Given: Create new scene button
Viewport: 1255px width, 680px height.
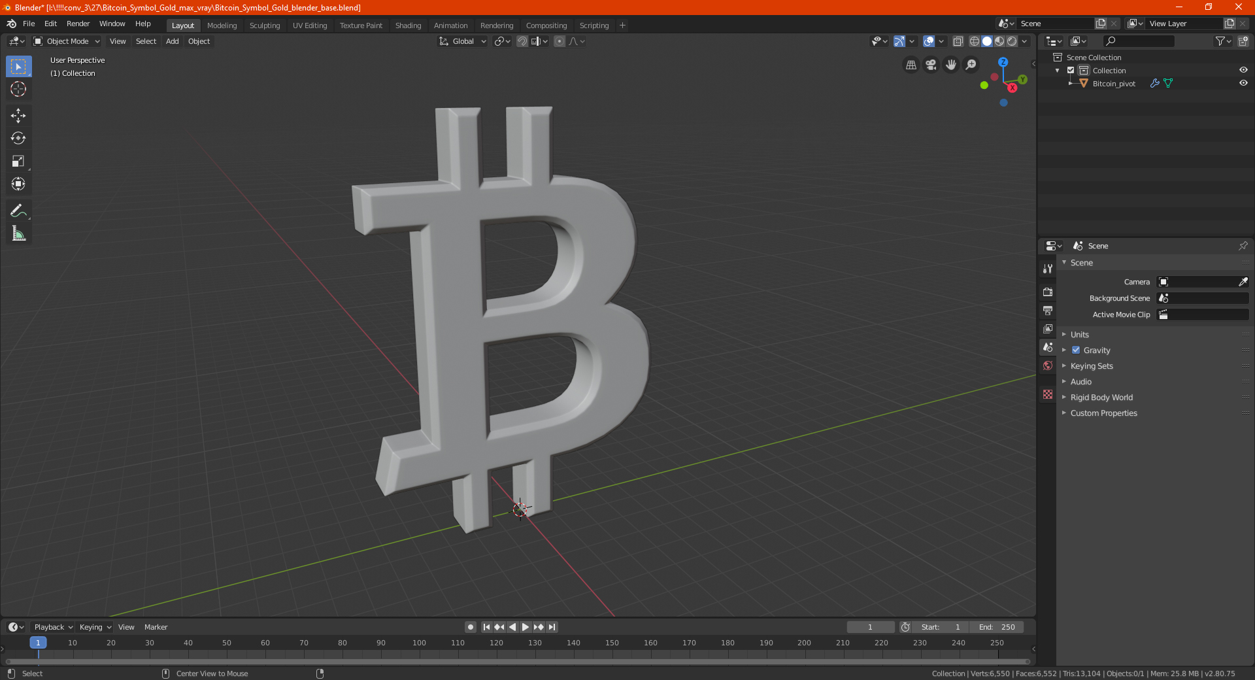Looking at the screenshot, I should click(x=1101, y=24).
